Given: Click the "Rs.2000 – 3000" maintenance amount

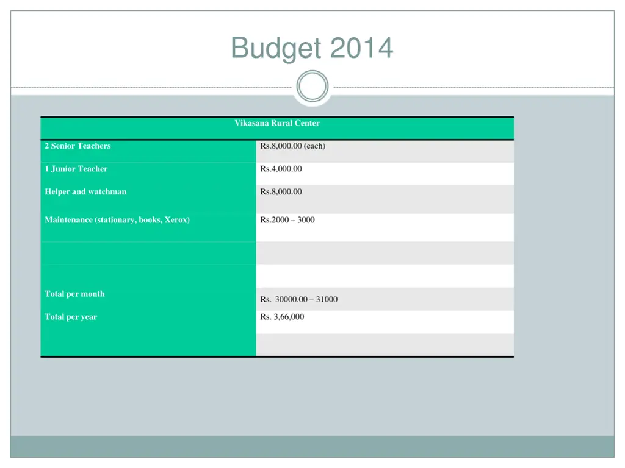Looking at the screenshot, I should click(x=287, y=220).
